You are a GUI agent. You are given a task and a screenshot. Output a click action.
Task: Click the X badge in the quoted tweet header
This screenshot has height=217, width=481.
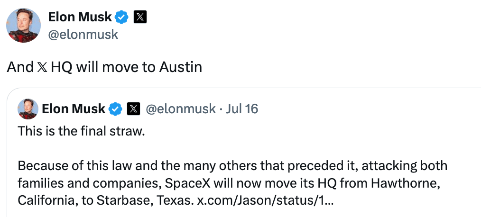(133, 109)
